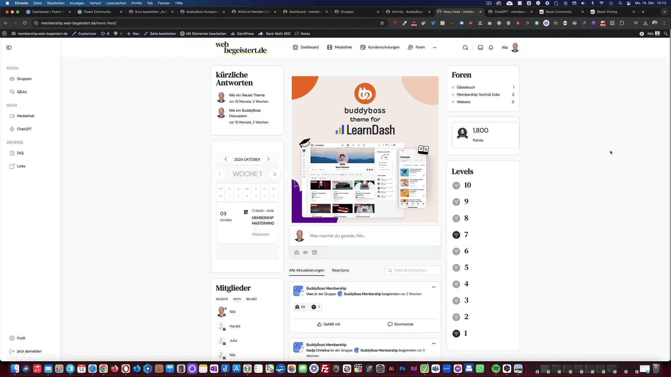Click the 50 points badge on Uwe's post
Screen dimensions: 671x377
coord(300,307)
